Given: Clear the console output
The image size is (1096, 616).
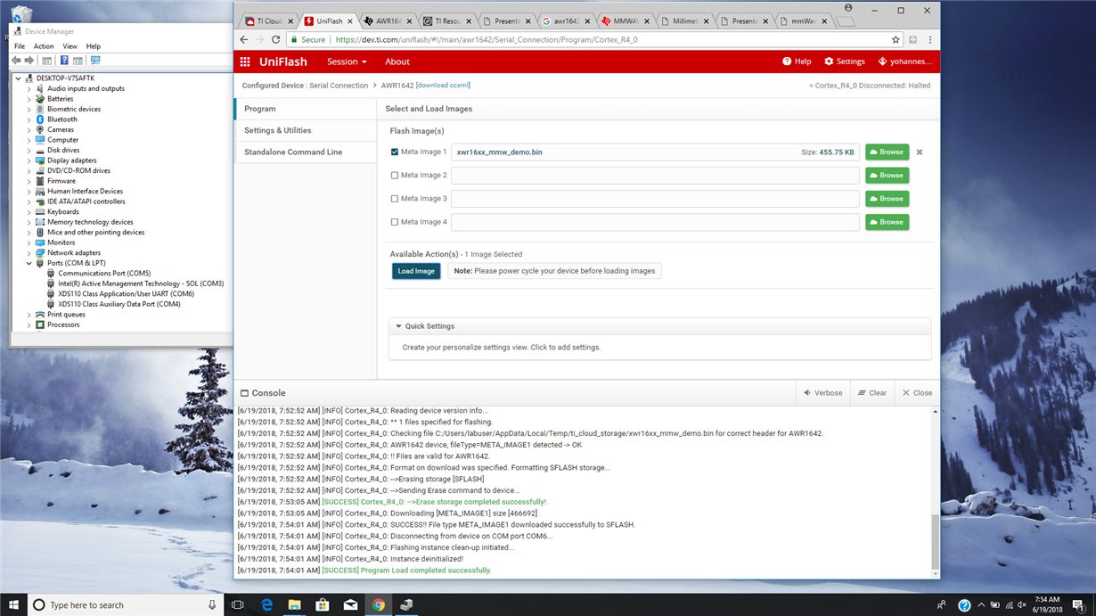Looking at the screenshot, I should tap(872, 392).
